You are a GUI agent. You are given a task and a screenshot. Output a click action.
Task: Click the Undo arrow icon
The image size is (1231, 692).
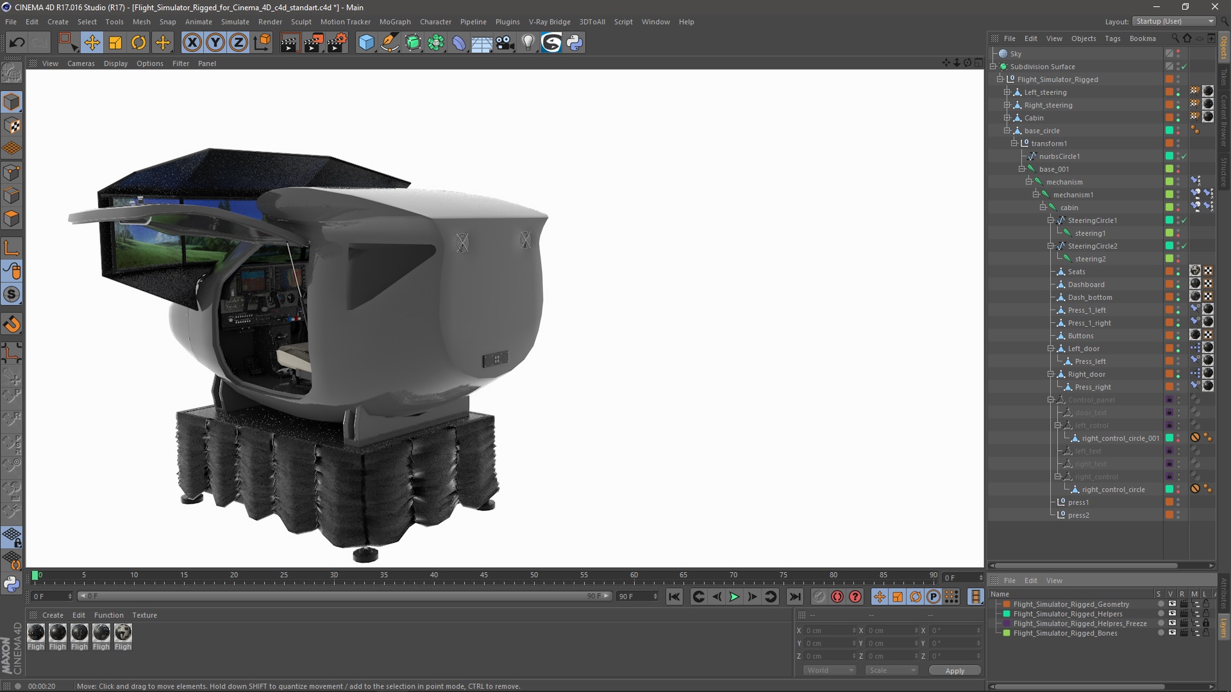pos(17,43)
